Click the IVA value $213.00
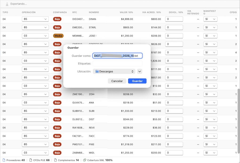 156,111
